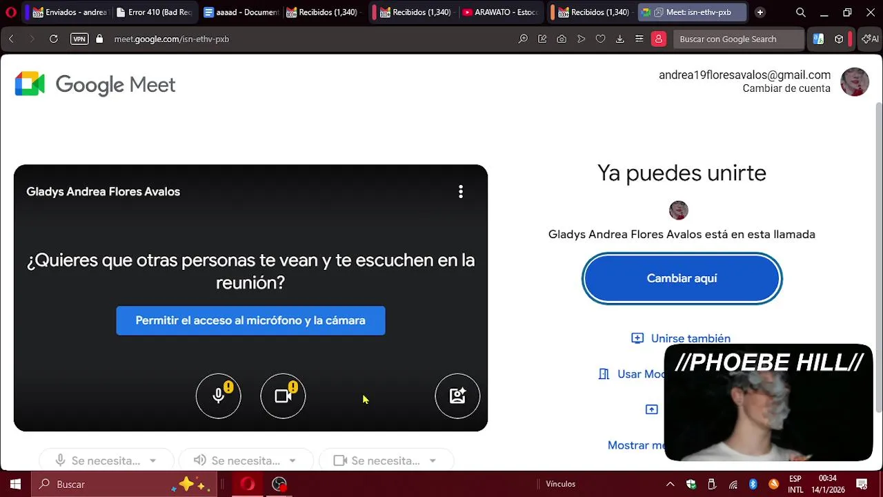Select the Meet: isn-ethv-pxb tab
The image size is (883, 497).
692,12
